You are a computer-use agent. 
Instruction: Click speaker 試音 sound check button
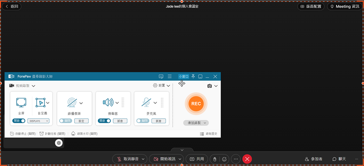click(x=120, y=121)
